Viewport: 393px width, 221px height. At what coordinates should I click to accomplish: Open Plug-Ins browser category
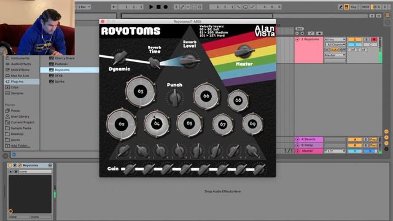coord(21,82)
